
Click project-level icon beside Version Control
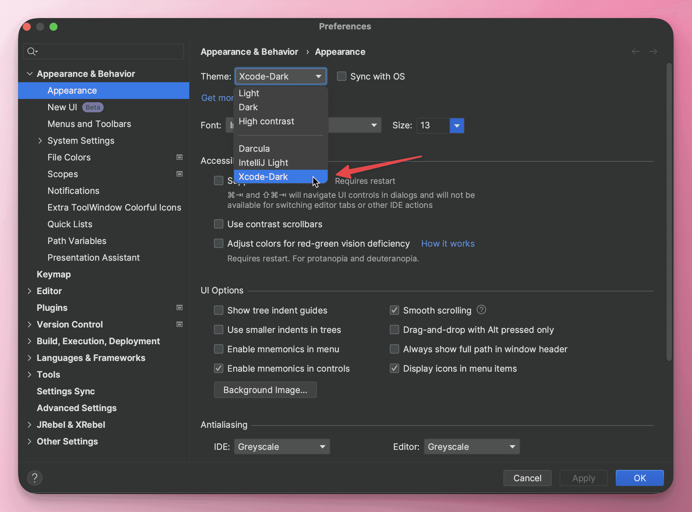[180, 324]
